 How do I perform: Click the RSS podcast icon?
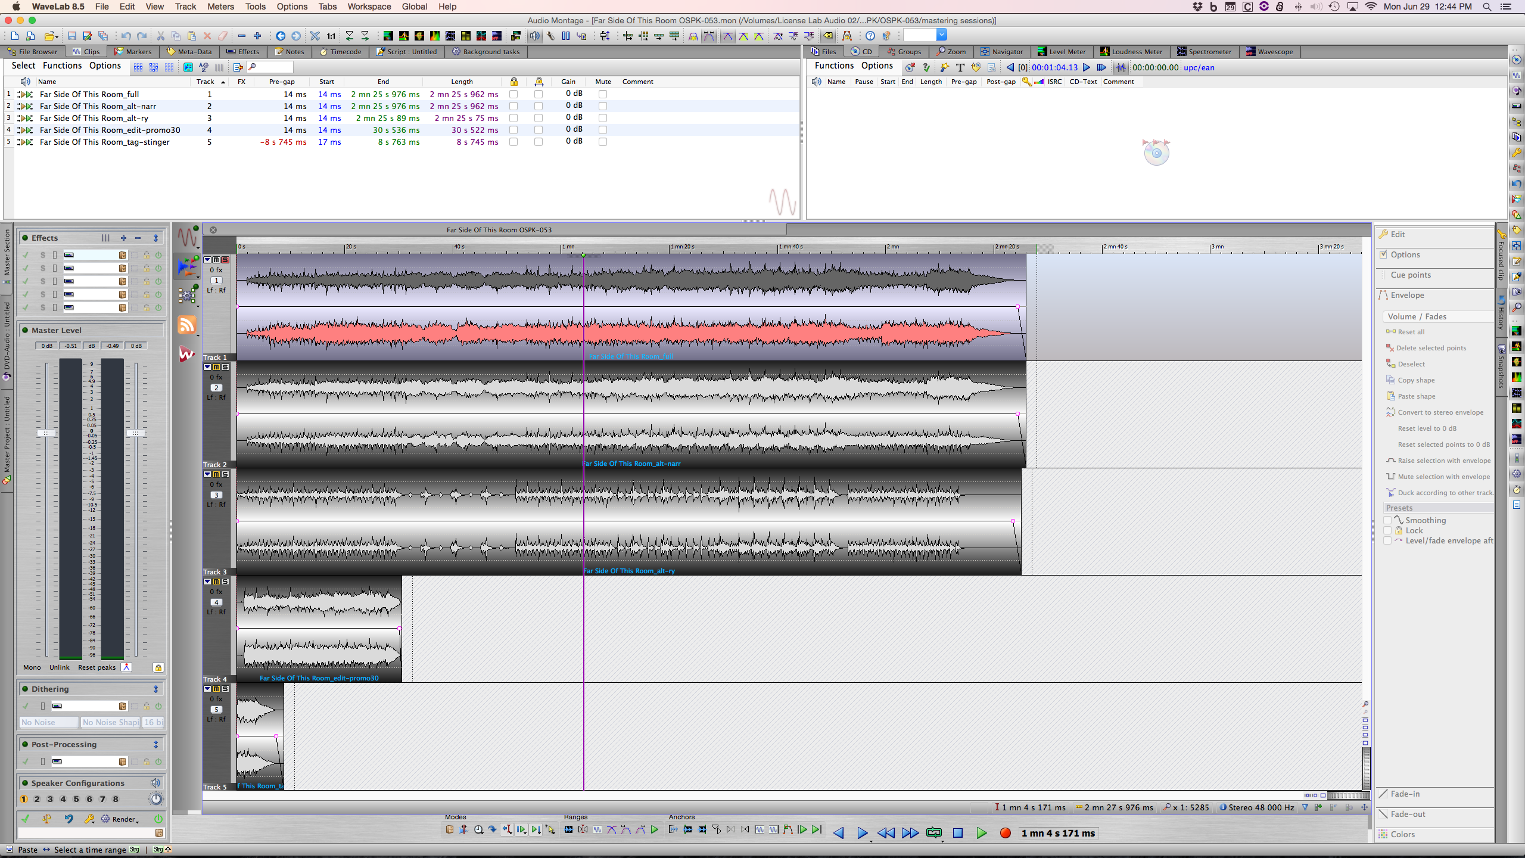tap(187, 325)
